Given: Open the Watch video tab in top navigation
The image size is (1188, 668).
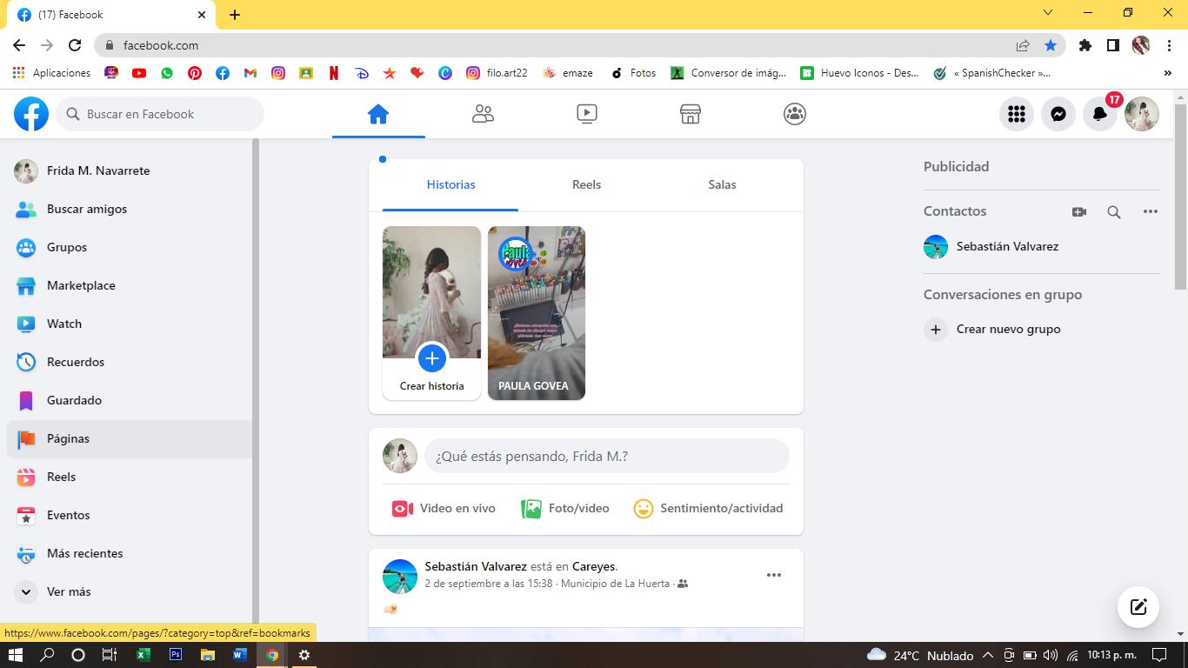Looking at the screenshot, I should (x=587, y=114).
